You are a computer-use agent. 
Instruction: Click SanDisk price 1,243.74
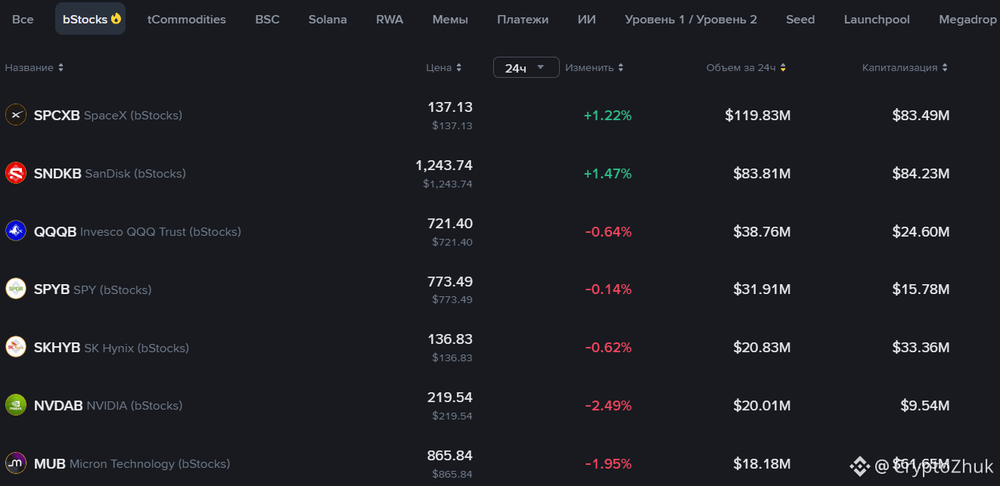click(444, 166)
